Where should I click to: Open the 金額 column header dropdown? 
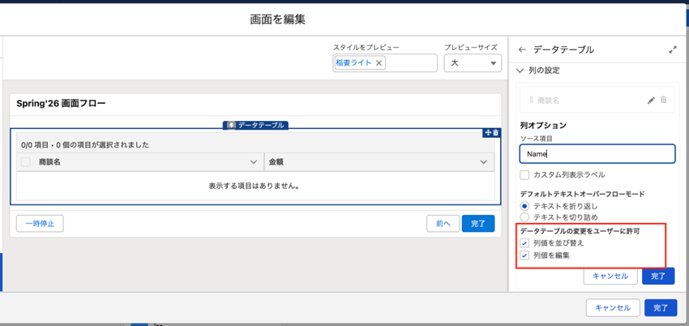(484, 162)
